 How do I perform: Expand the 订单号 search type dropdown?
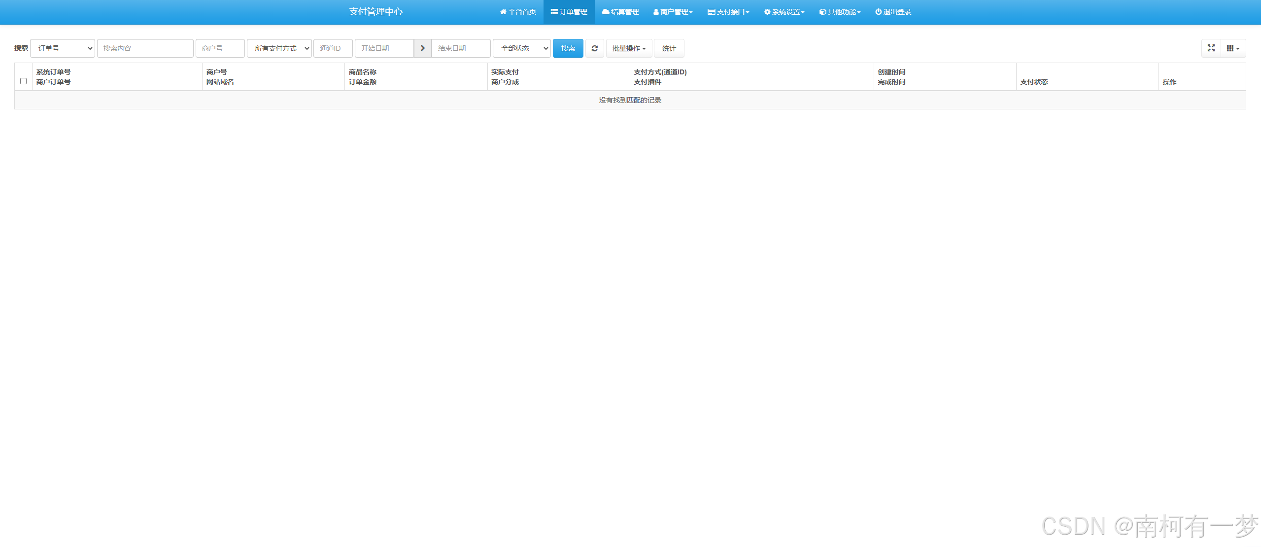63,48
